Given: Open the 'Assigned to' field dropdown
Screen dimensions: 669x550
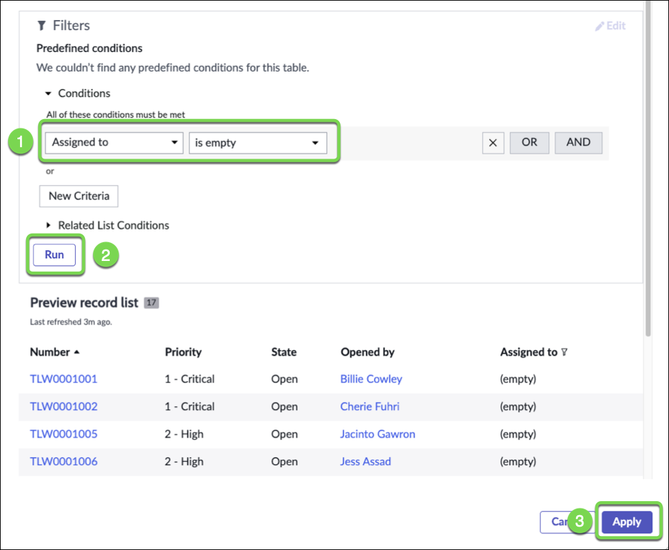Looking at the screenshot, I should click(x=114, y=143).
